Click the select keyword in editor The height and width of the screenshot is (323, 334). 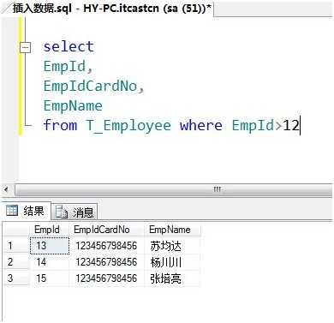(69, 46)
